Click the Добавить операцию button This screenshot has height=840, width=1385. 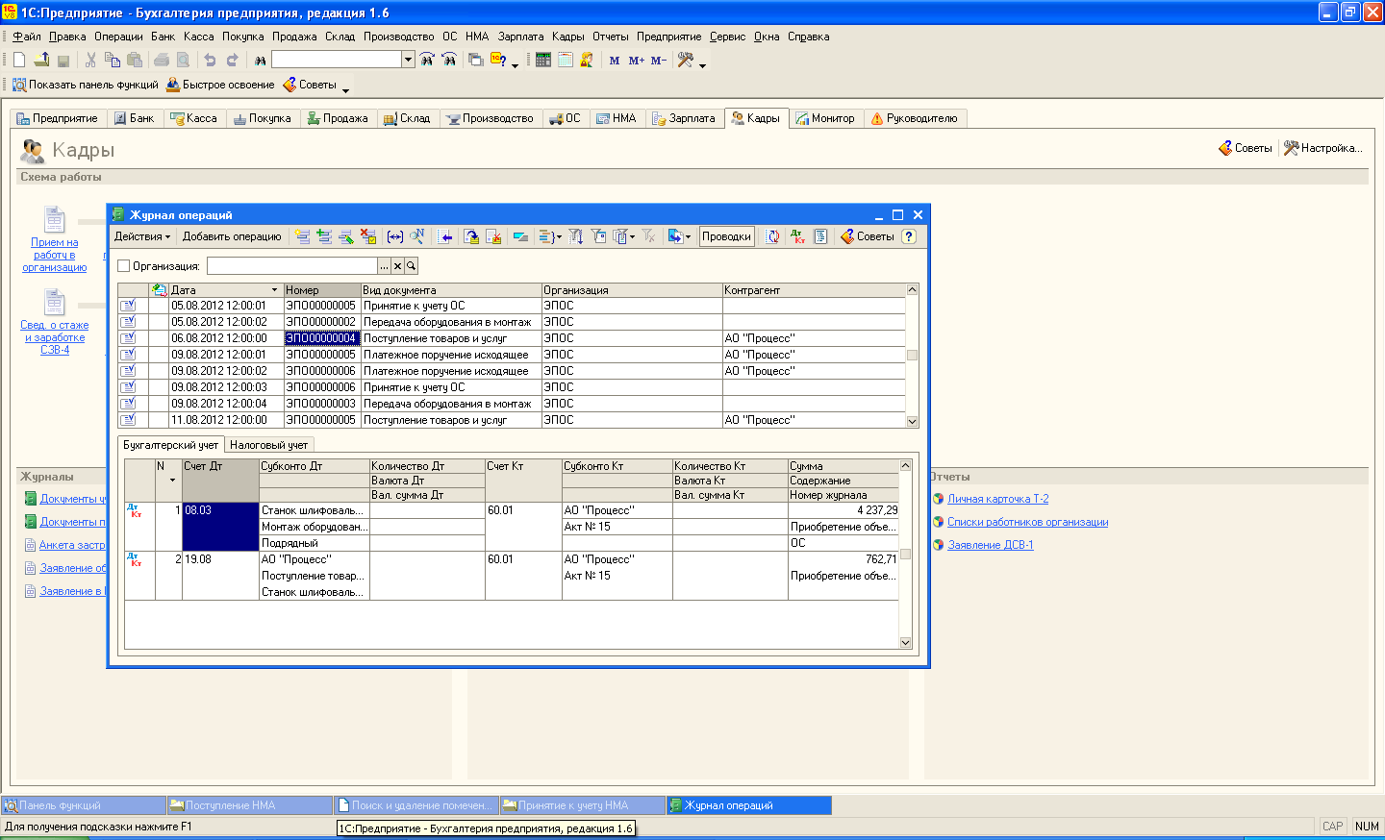(x=232, y=236)
